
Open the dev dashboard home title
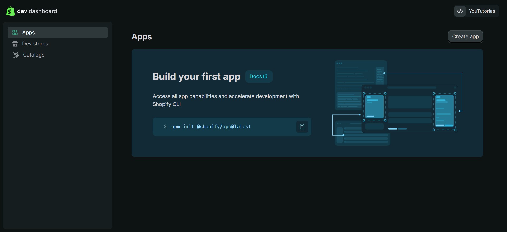(x=37, y=11)
